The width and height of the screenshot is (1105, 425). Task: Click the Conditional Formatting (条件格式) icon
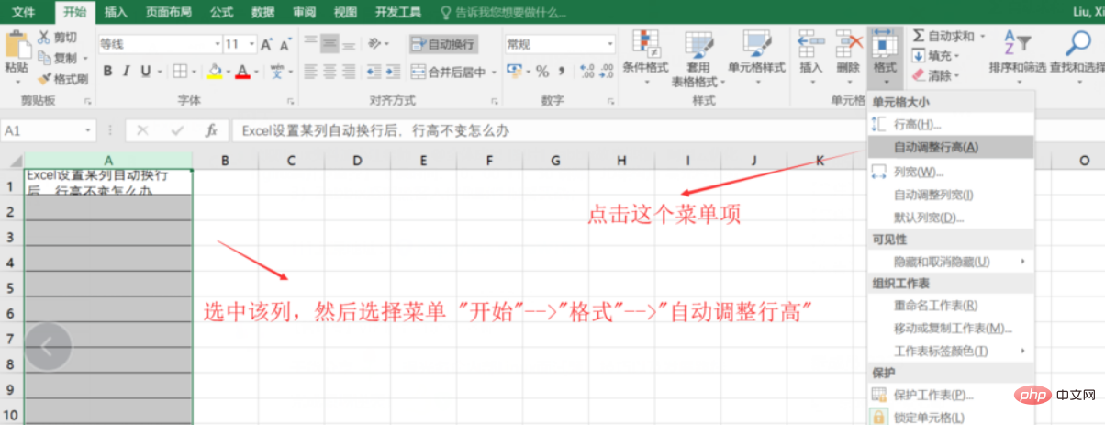pos(645,44)
